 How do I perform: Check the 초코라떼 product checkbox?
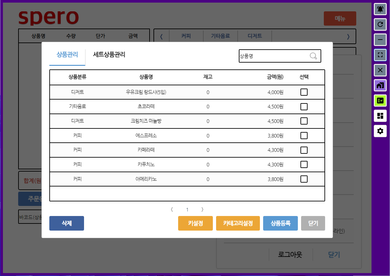[x=304, y=107]
